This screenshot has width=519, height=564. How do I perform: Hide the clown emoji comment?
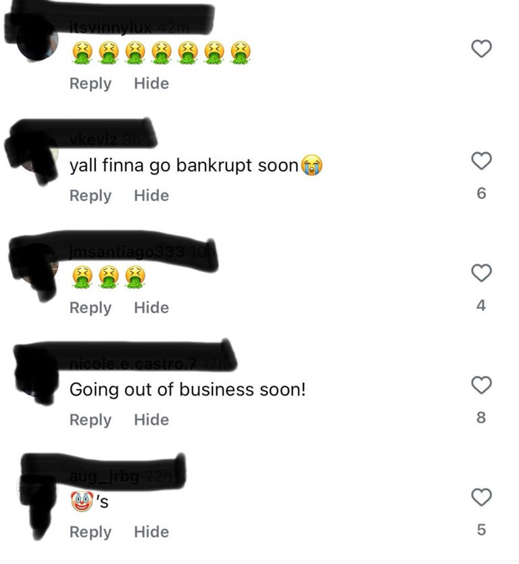[x=151, y=532]
